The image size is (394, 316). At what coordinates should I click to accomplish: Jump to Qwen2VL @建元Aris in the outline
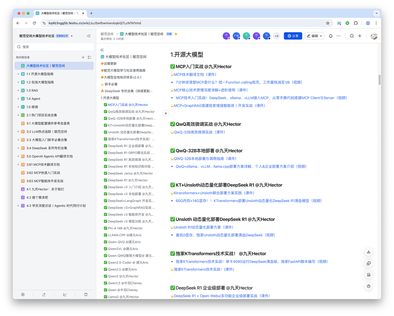pos(121,249)
